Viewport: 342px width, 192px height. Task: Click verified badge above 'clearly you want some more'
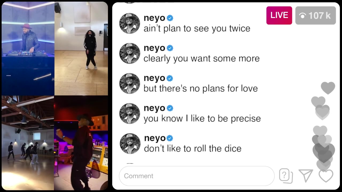[x=170, y=48]
